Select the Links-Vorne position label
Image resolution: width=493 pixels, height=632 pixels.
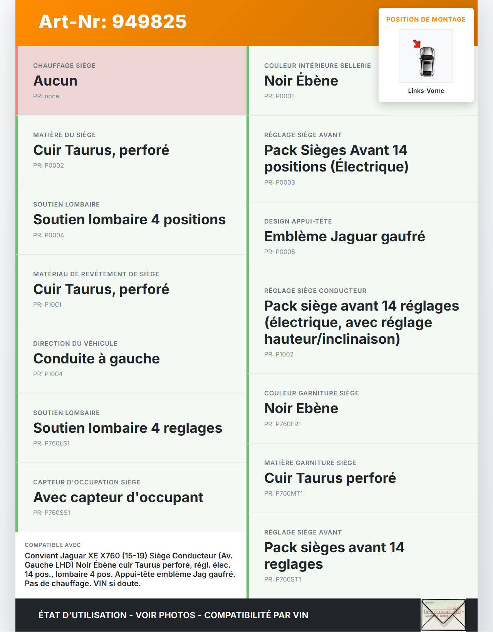coord(426,91)
